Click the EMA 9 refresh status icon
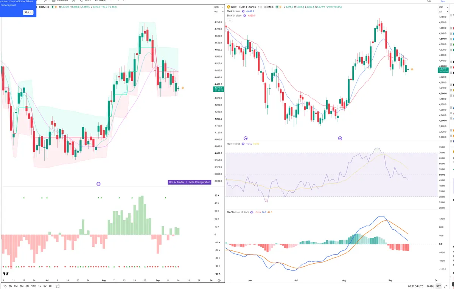Image resolution: width=454 pixels, height=289 pixels. [x=243, y=12]
